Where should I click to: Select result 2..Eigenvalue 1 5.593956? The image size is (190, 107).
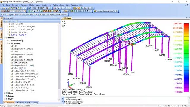click(23, 49)
